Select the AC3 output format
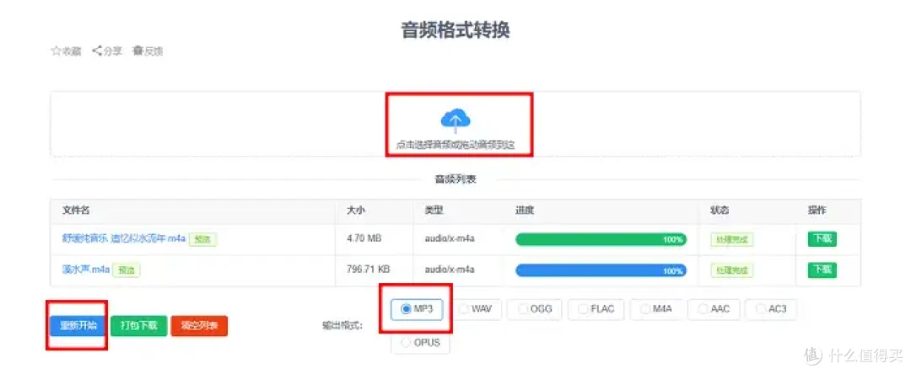The image size is (911, 374). tap(771, 309)
